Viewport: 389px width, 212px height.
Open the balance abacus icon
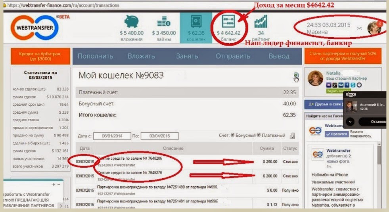(228, 21)
